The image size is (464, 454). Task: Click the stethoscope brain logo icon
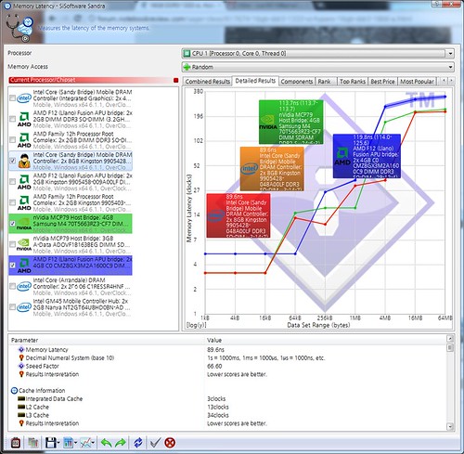click(19, 28)
